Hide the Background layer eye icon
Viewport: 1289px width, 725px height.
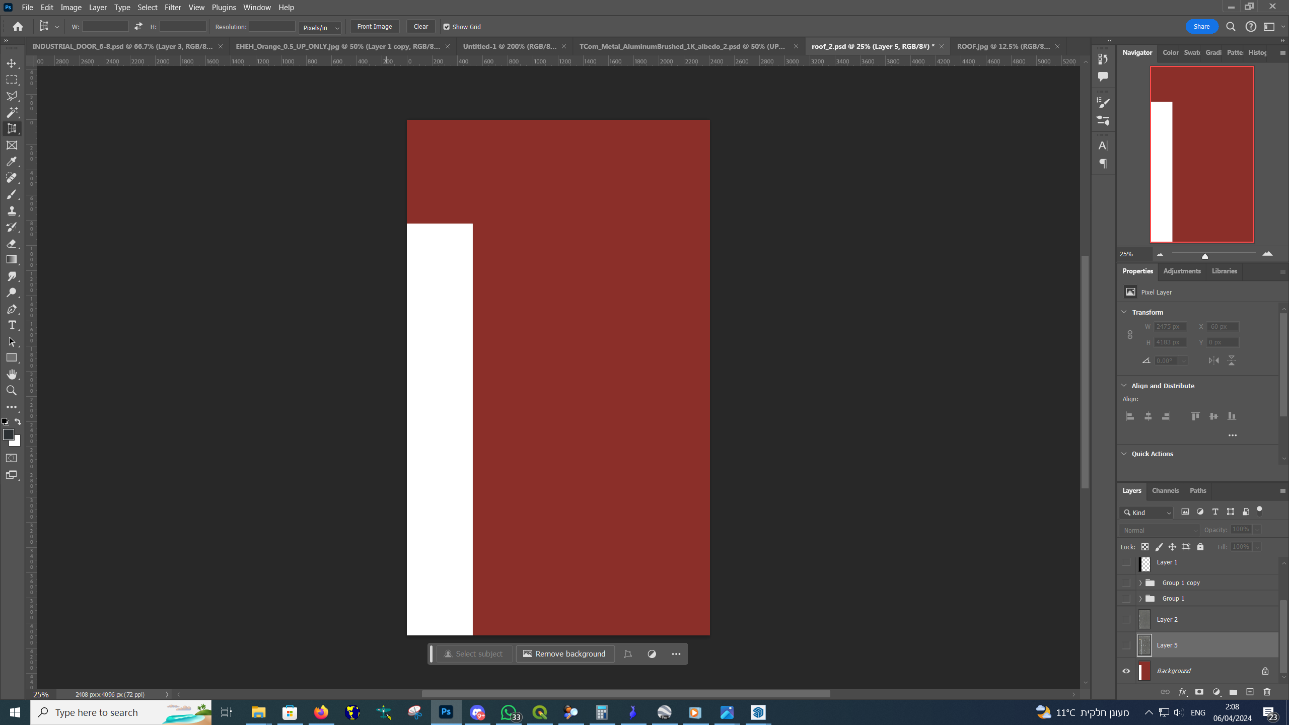[1126, 671]
